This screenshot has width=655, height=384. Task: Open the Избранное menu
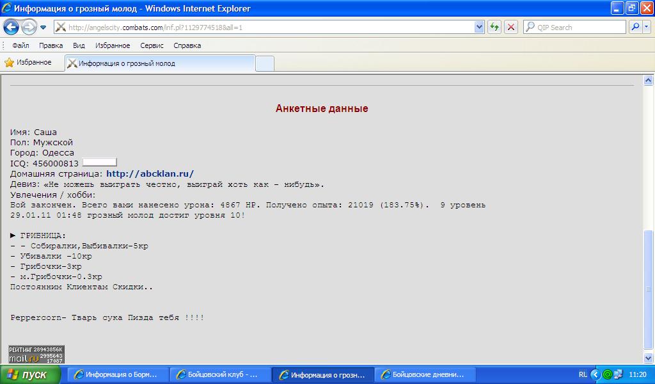(x=113, y=45)
